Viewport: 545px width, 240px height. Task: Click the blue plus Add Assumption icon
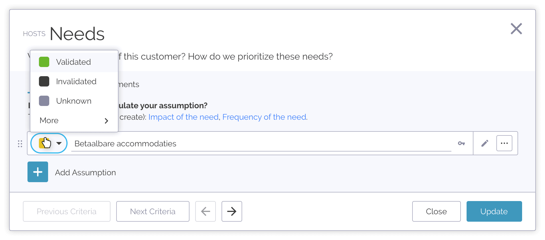[38, 172]
